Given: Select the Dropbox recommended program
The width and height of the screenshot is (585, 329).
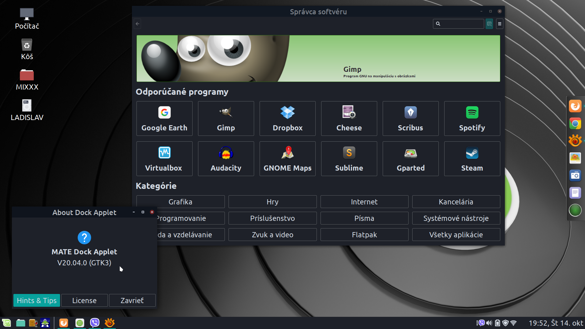Looking at the screenshot, I should tap(287, 119).
